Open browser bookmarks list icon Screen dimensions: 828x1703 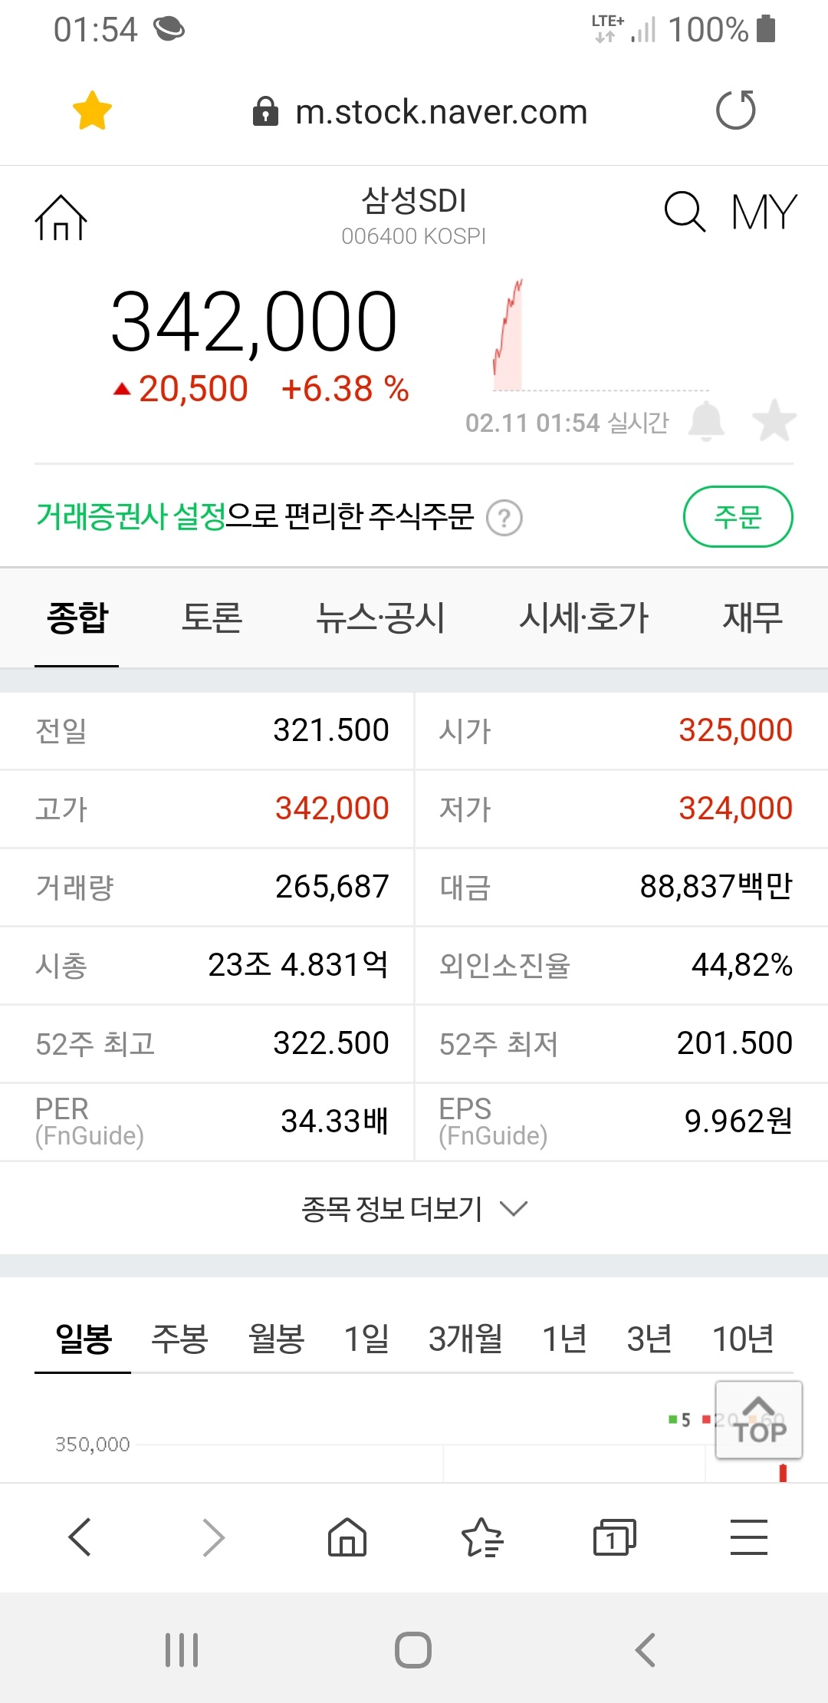[x=481, y=1537]
